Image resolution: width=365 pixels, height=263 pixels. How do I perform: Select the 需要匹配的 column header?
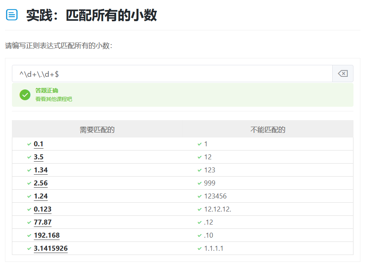tap(97, 130)
